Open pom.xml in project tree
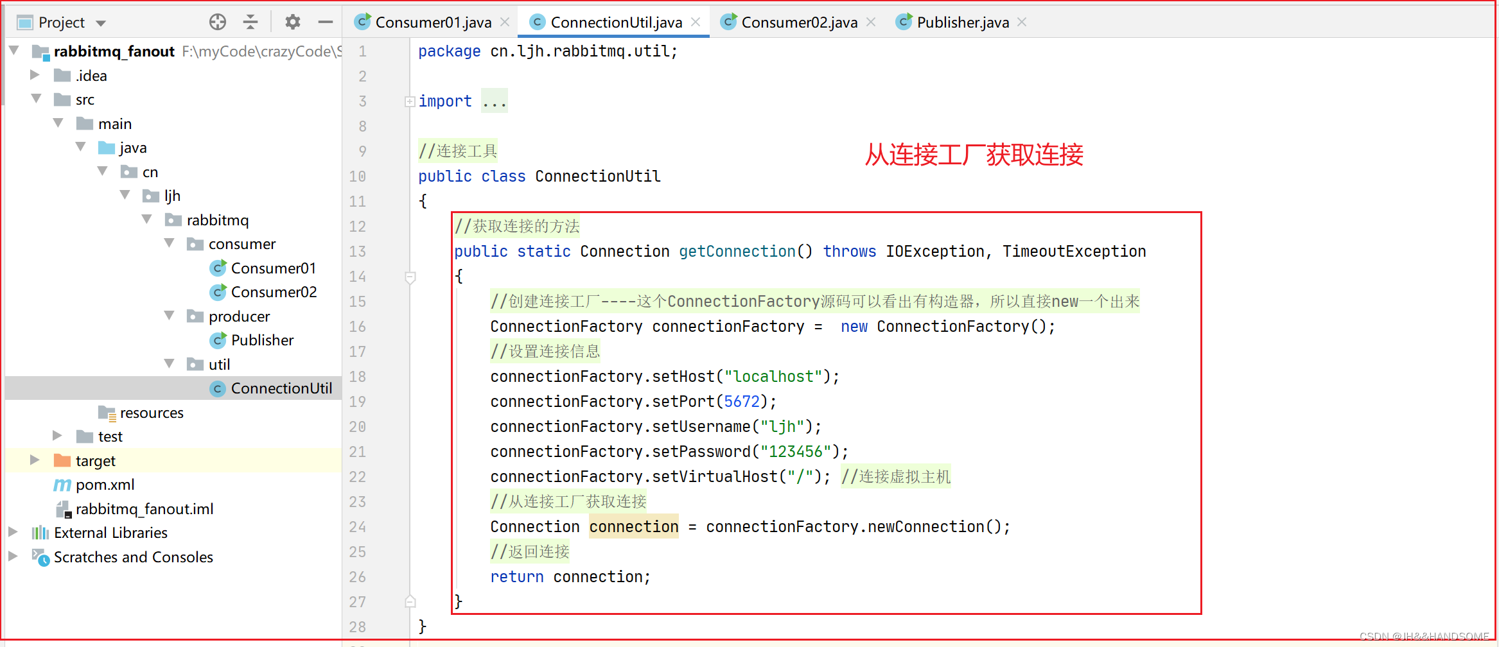Screen dimensions: 1499x647 click(x=105, y=485)
